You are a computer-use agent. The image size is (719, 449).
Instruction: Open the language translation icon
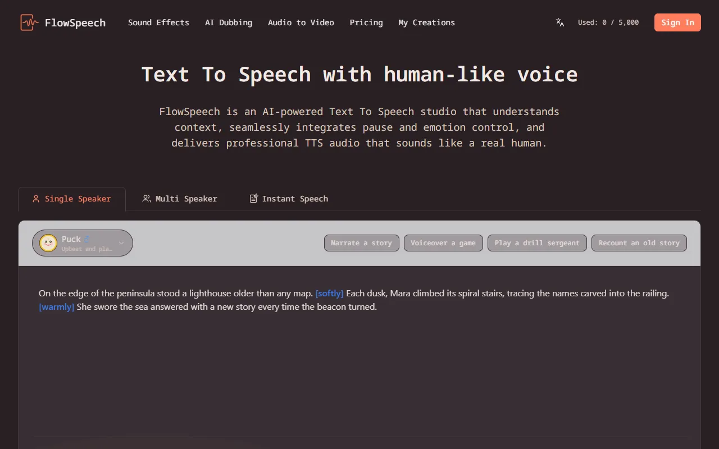point(559,22)
